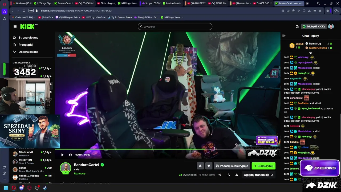Image resolution: width=341 pixels, height=192 pixels.
Task: Open the Bitwy | G4Skins bookmark
Action: (x=145, y=17)
